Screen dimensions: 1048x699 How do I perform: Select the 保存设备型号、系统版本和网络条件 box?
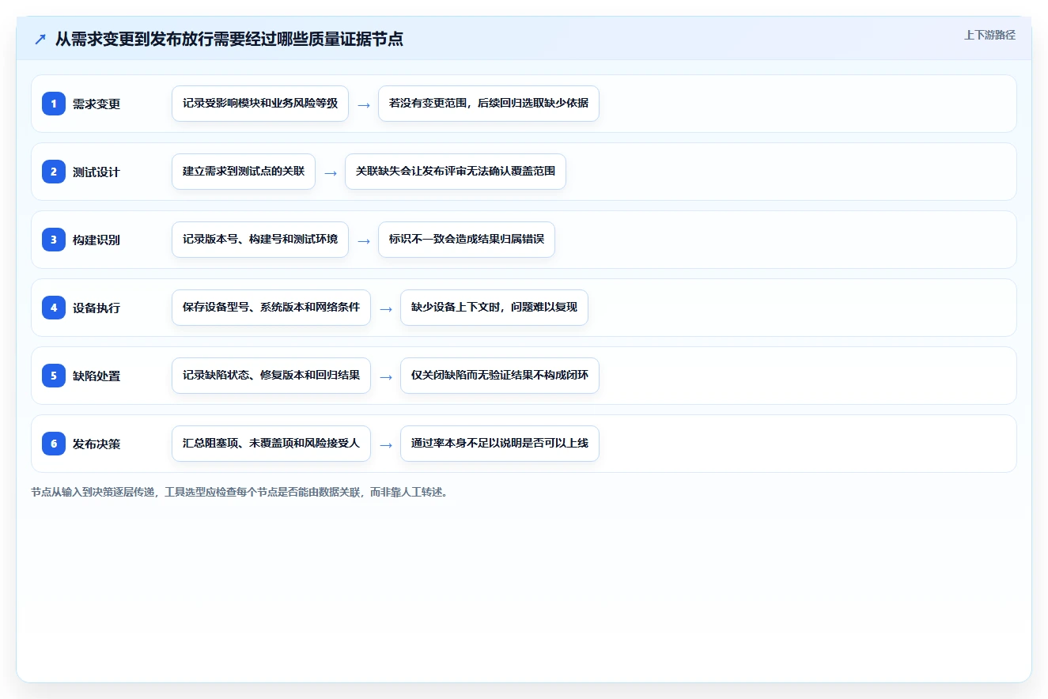[x=271, y=308]
